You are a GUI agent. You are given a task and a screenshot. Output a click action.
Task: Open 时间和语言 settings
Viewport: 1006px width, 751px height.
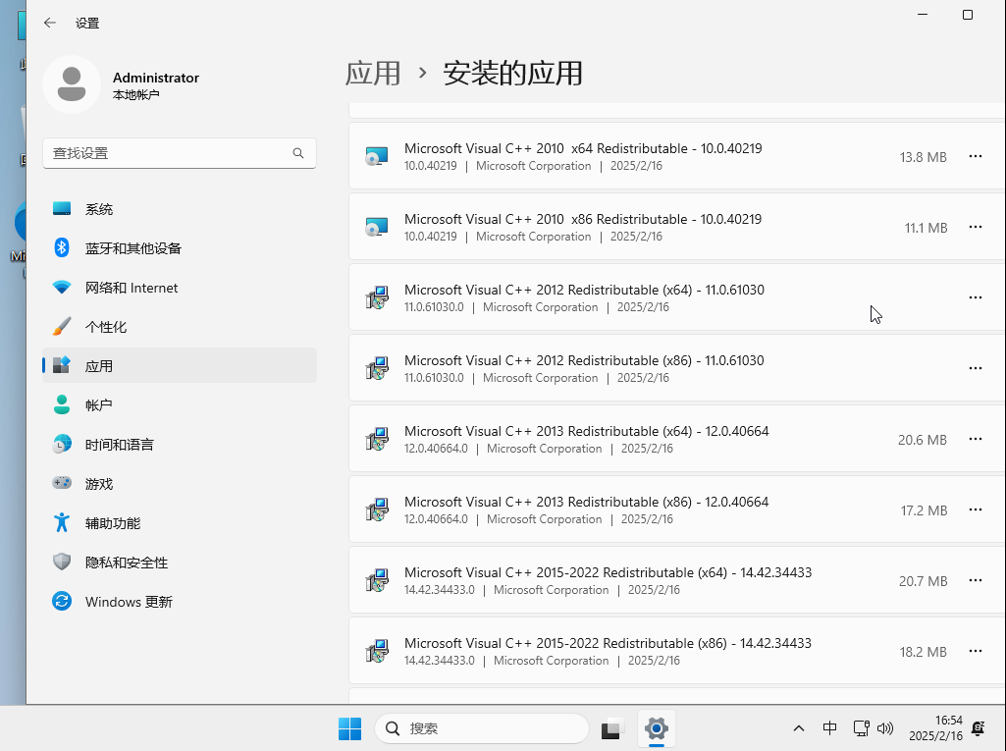[x=180, y=444]
